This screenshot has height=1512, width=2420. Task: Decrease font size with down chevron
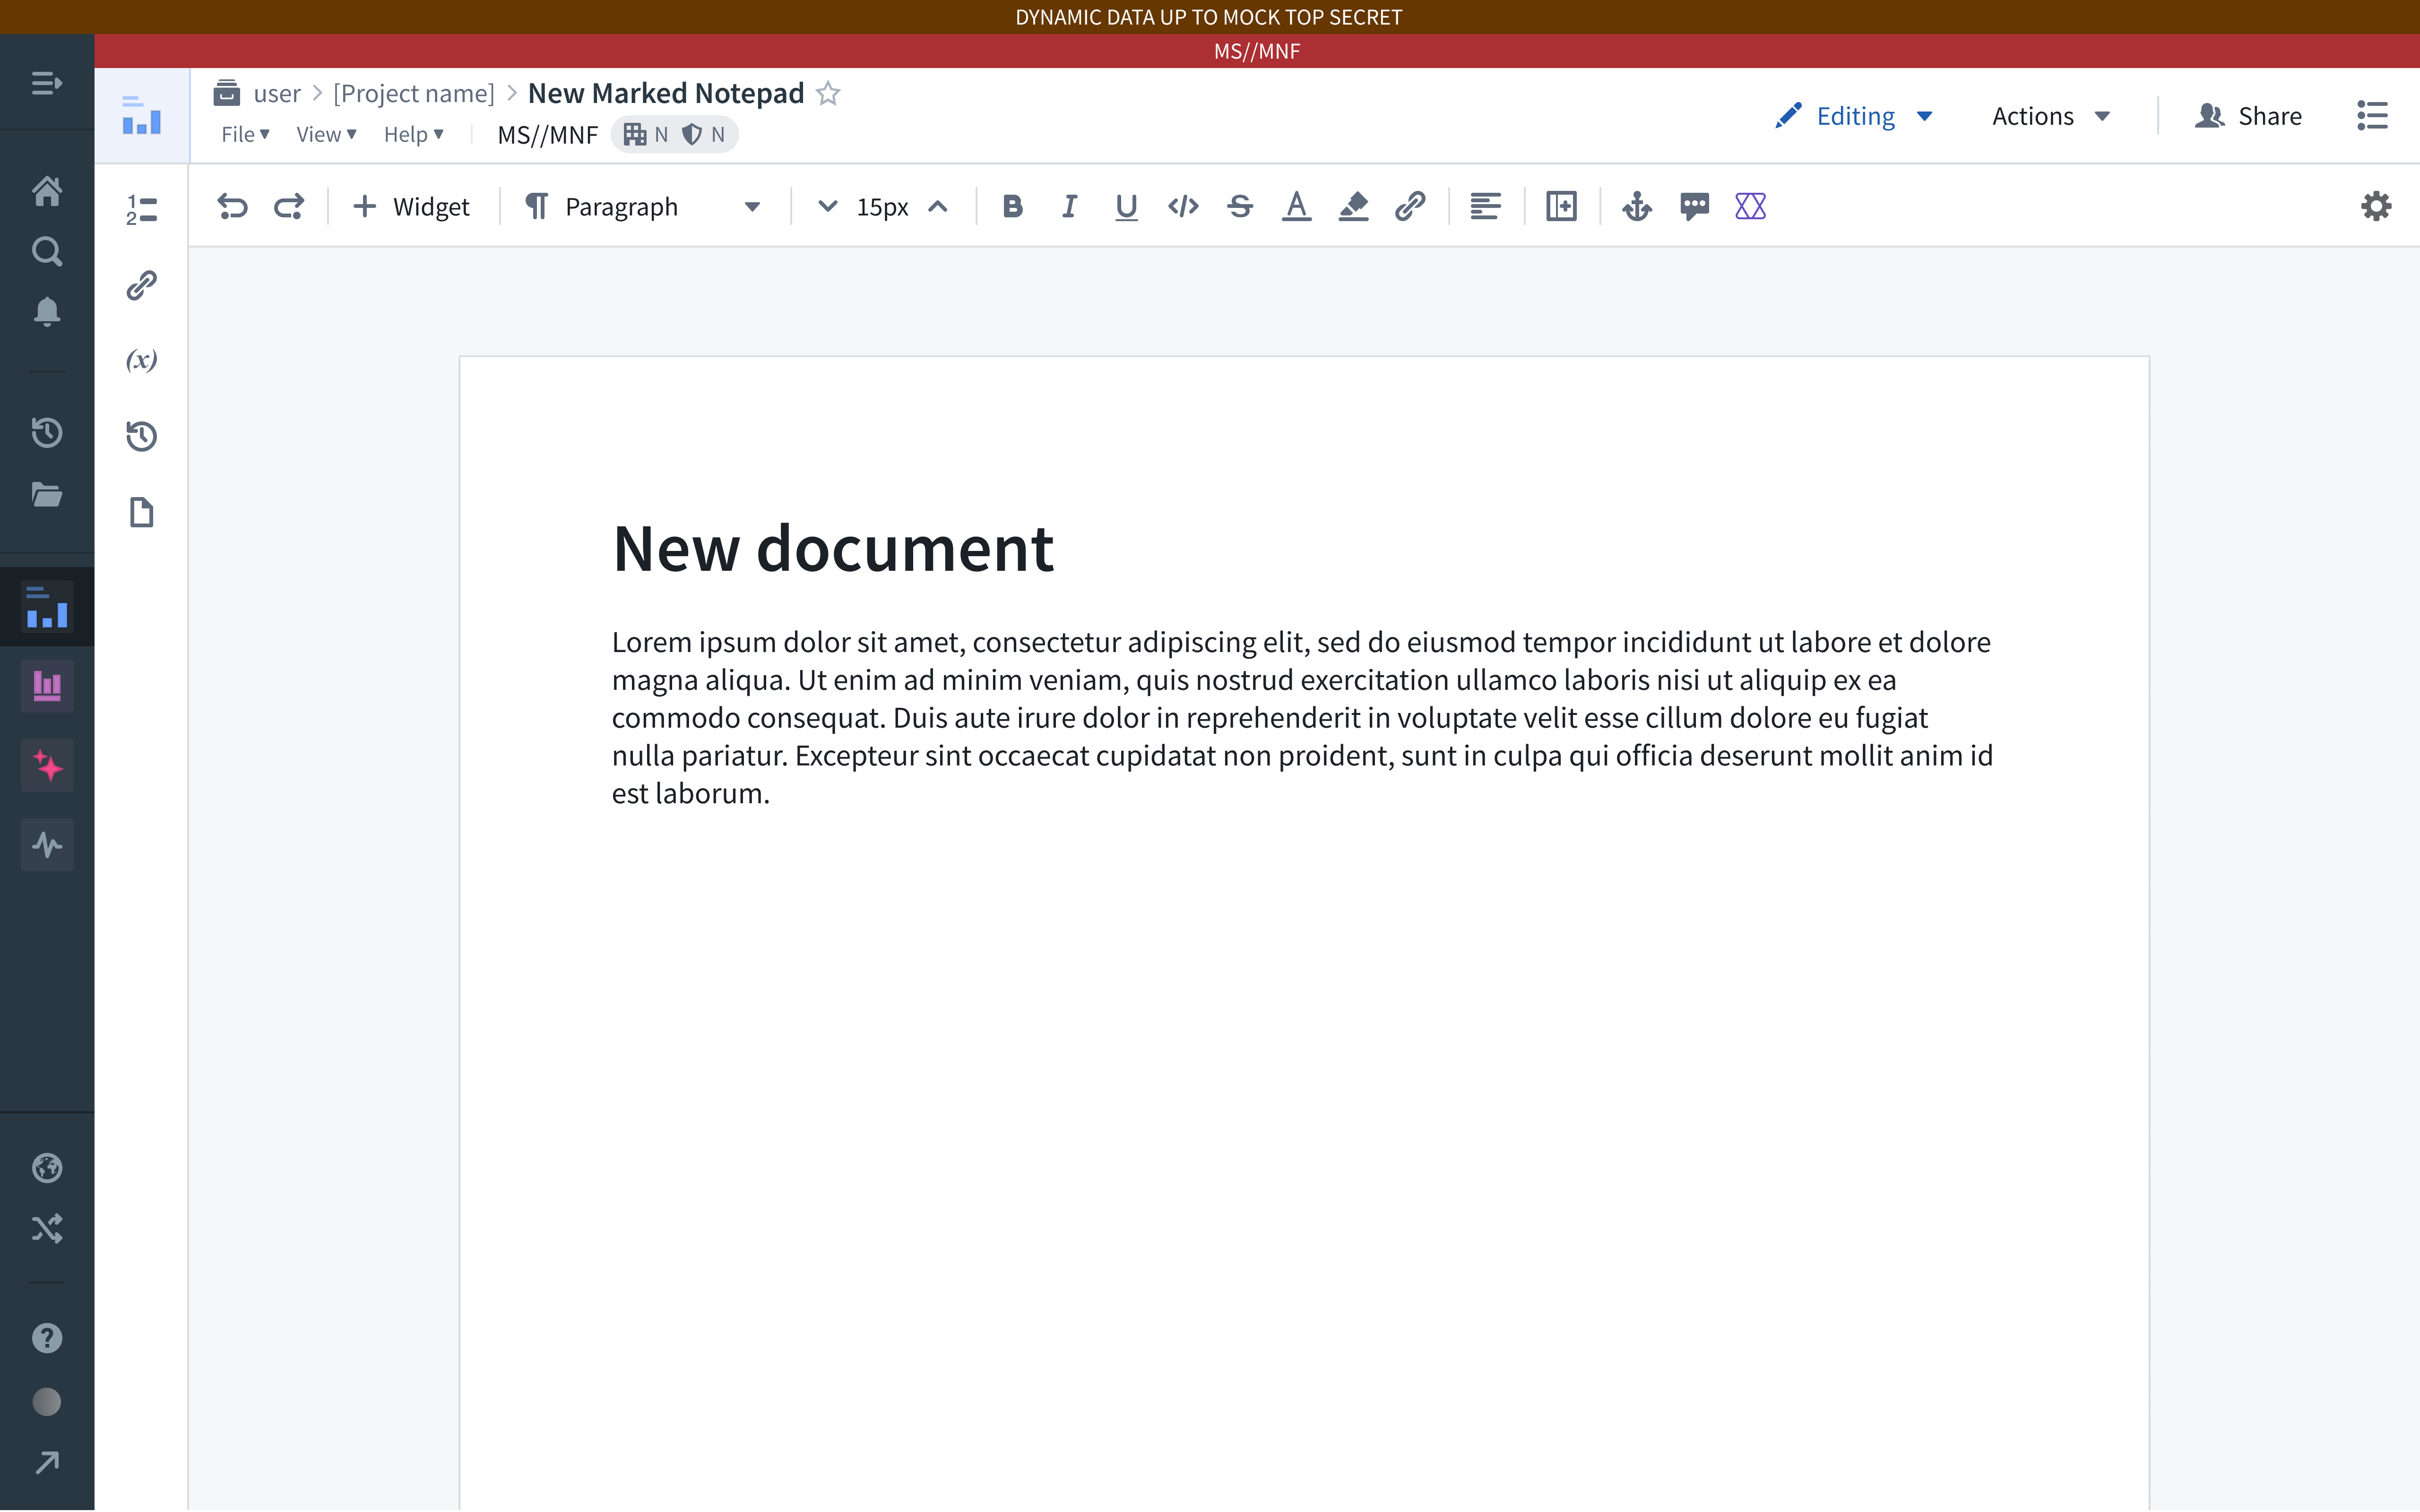coord(827,206)
